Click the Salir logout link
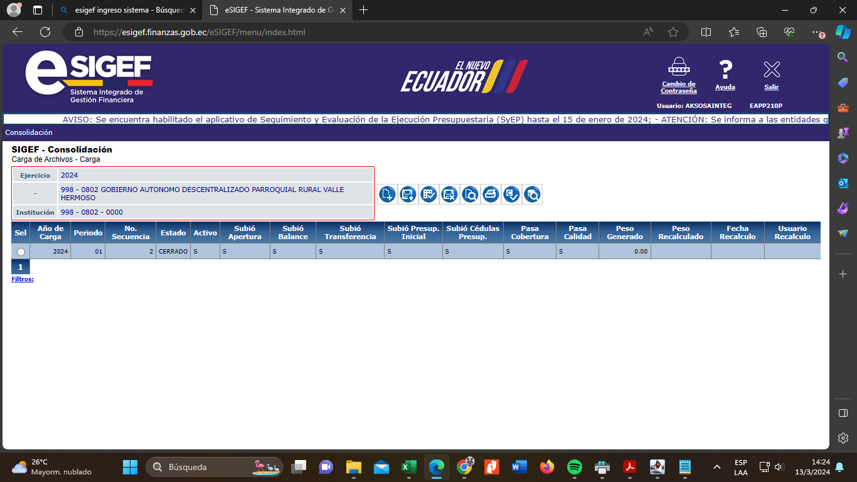 [x=771, y=87]
